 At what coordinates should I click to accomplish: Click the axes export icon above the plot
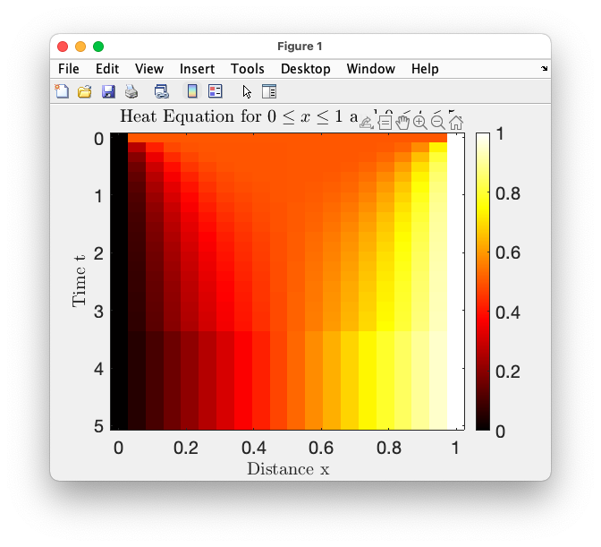click(x=367, y=123)
